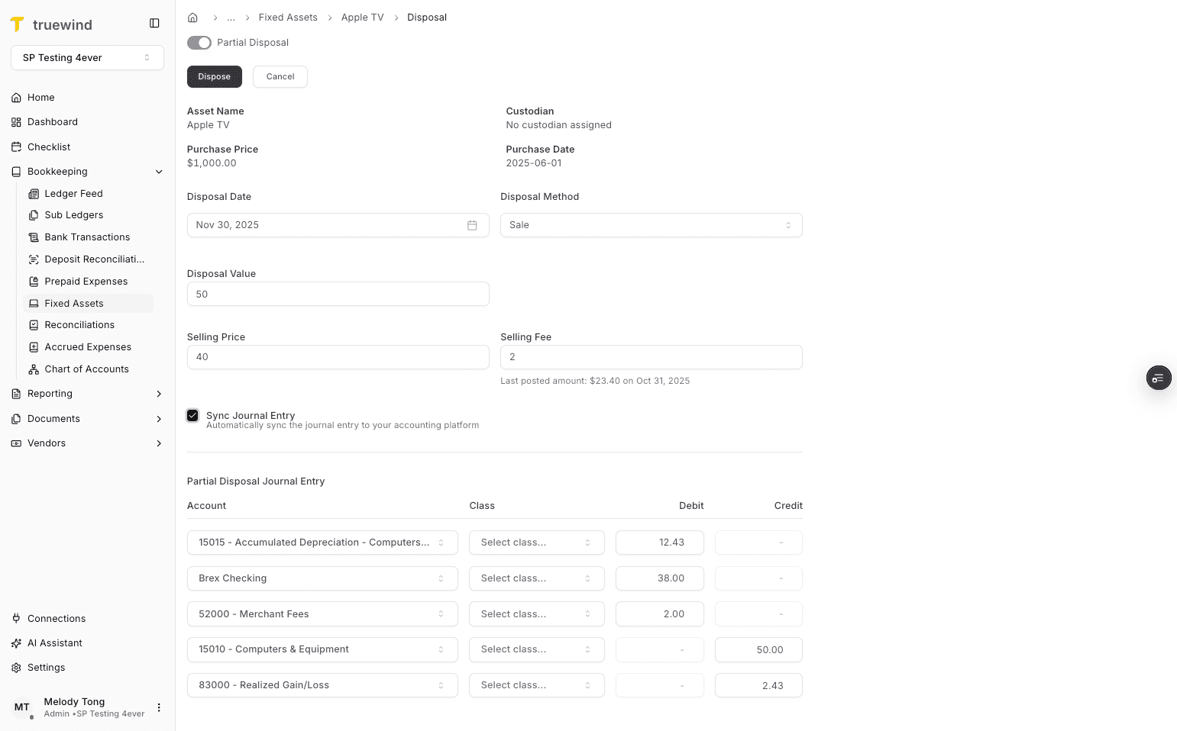1177x731 pixels.
Task: Open Chart of Accounts via its icon
Action: point(34,369)
